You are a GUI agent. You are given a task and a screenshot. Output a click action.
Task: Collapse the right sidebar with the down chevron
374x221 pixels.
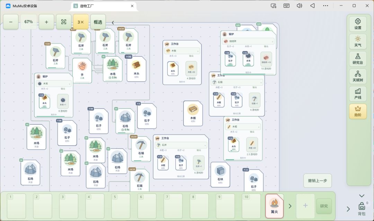362,196
